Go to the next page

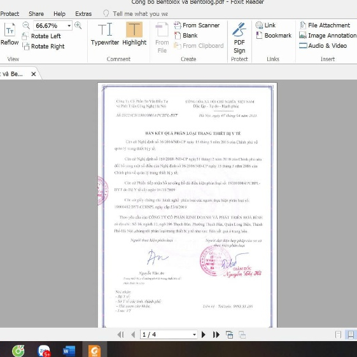coord(204,335)
